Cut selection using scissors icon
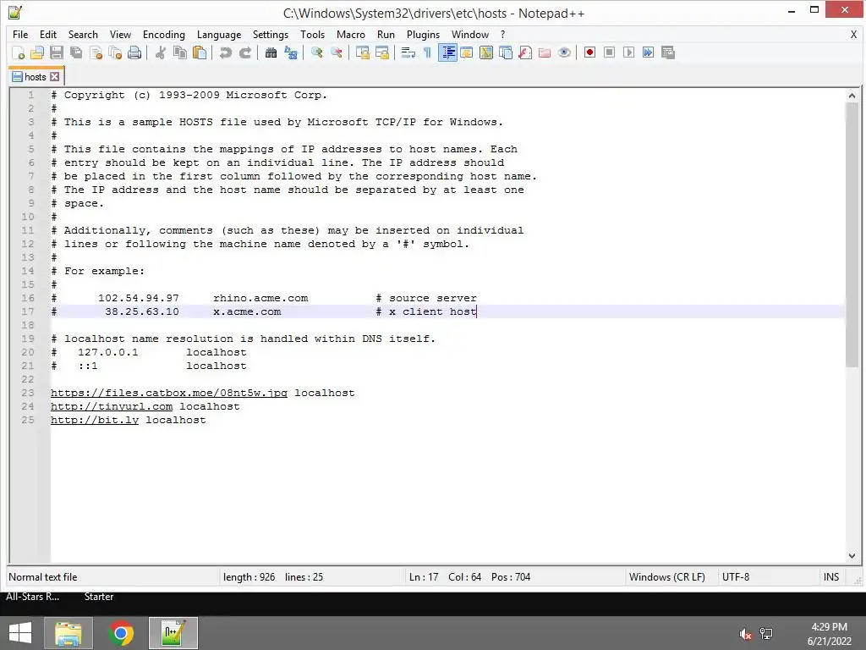Viewport: 866px width, 650px height. pyautogui.click(x=160, y=52)
